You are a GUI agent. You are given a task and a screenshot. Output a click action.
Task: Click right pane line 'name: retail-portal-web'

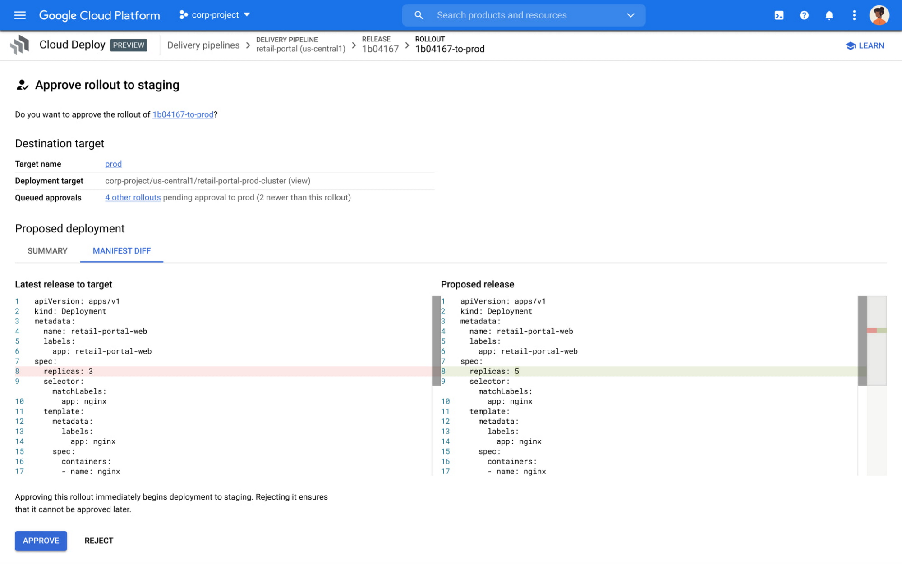pyautogui.click(x=521, y=331)
